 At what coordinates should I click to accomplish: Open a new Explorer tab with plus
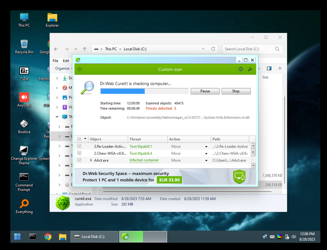280,68
